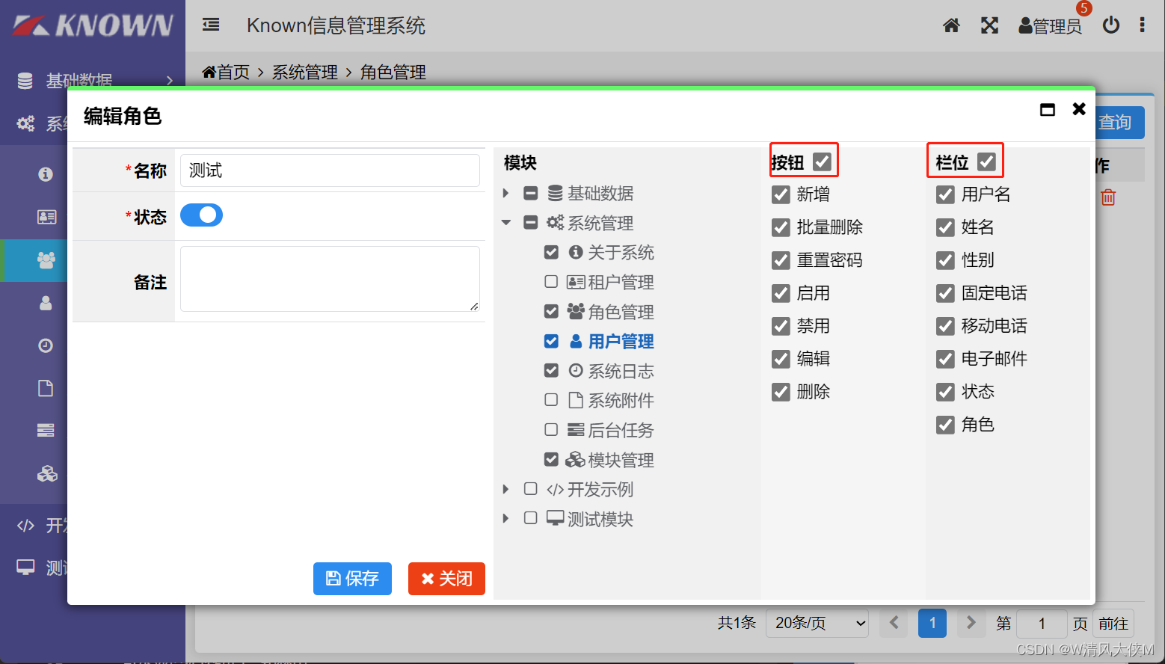Open the background task icon in sidebar
Screen dimensions: 1165x664
pyautogui.click(x=46, y=431)
